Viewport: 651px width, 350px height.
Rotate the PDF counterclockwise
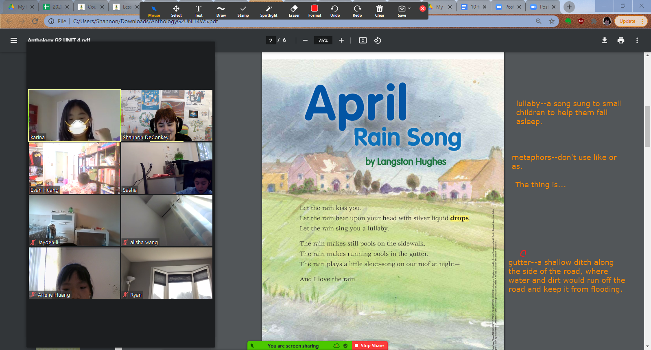pos(378,40)
